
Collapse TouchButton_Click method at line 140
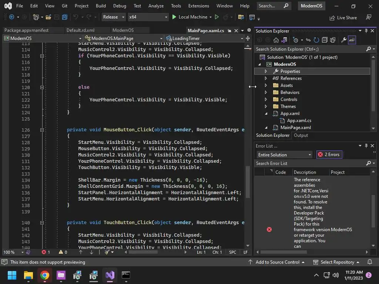42,223
